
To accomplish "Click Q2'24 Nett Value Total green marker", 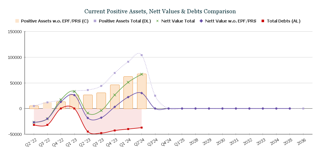I will point(141,74).
